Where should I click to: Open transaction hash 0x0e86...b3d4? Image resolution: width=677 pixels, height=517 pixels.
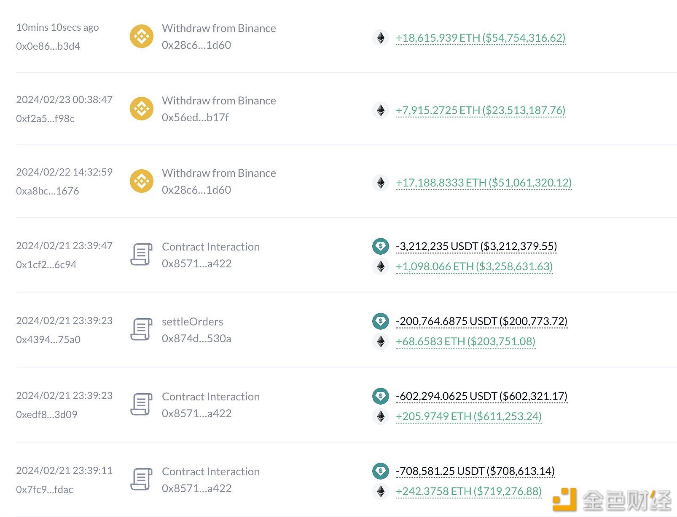pos(48,46)
